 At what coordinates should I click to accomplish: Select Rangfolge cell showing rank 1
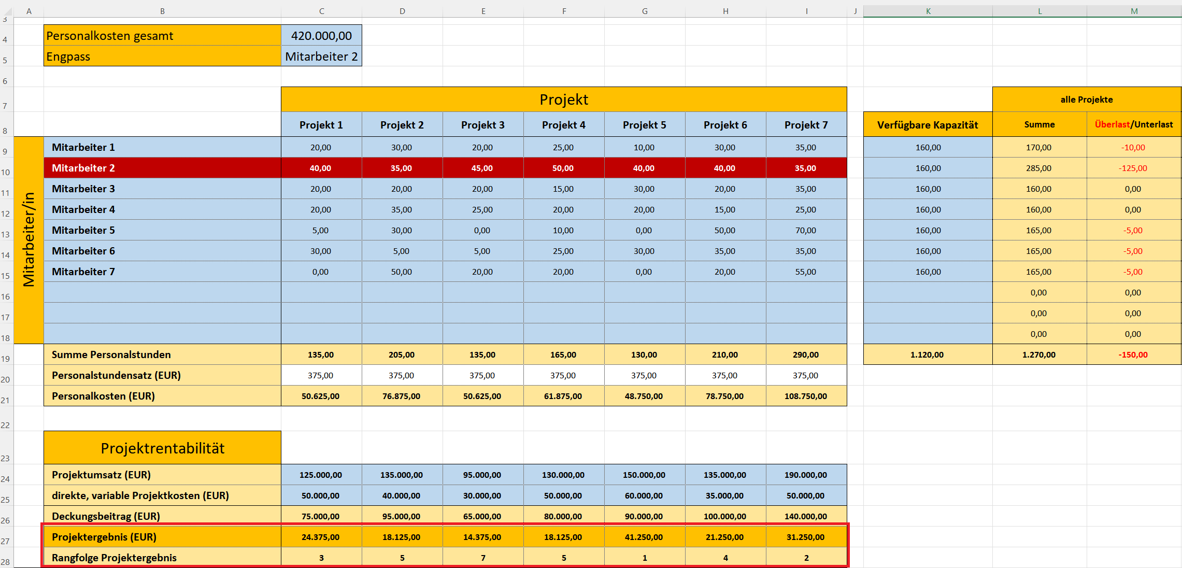pyautogui.click(x=644, y=558)
